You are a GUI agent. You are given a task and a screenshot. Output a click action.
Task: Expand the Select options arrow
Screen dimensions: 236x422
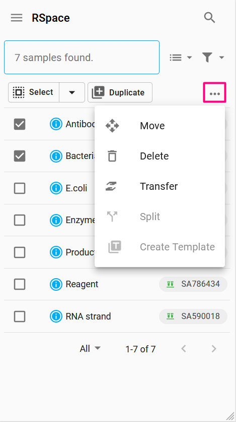pyautogui.click(x=72, y=92)
